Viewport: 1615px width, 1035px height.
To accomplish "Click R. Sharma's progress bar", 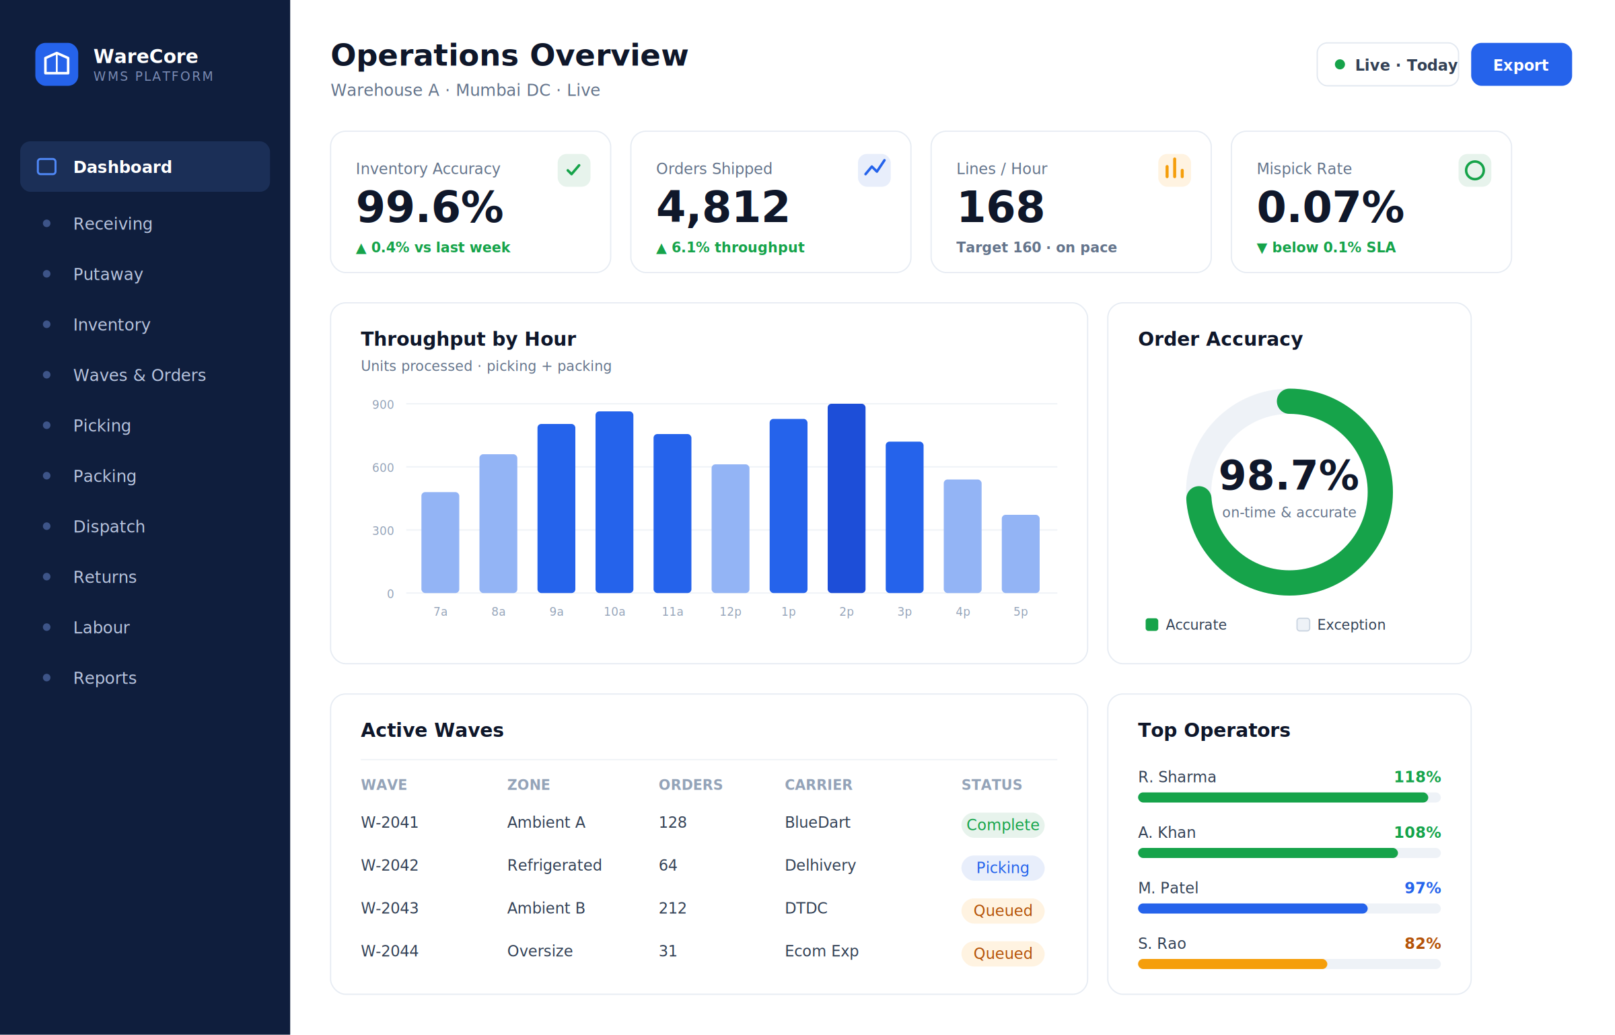I will click(x=1289, y=797).
